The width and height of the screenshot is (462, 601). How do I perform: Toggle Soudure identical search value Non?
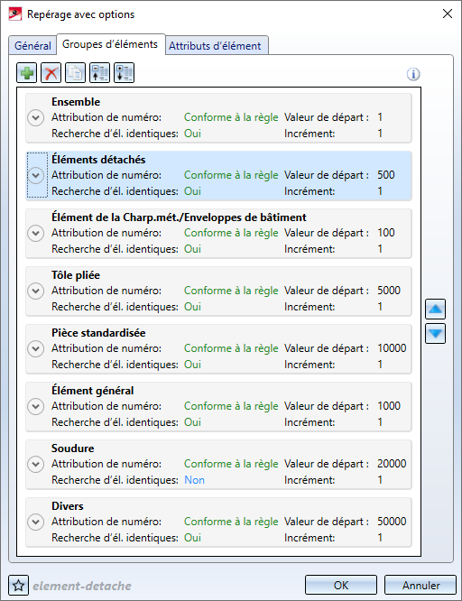(x=194, y=480)
